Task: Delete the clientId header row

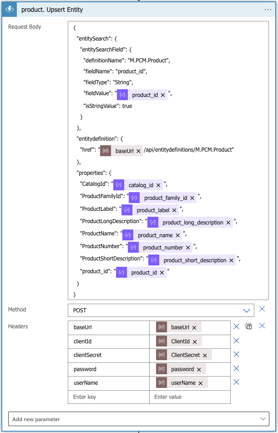Action: point(236,341)
